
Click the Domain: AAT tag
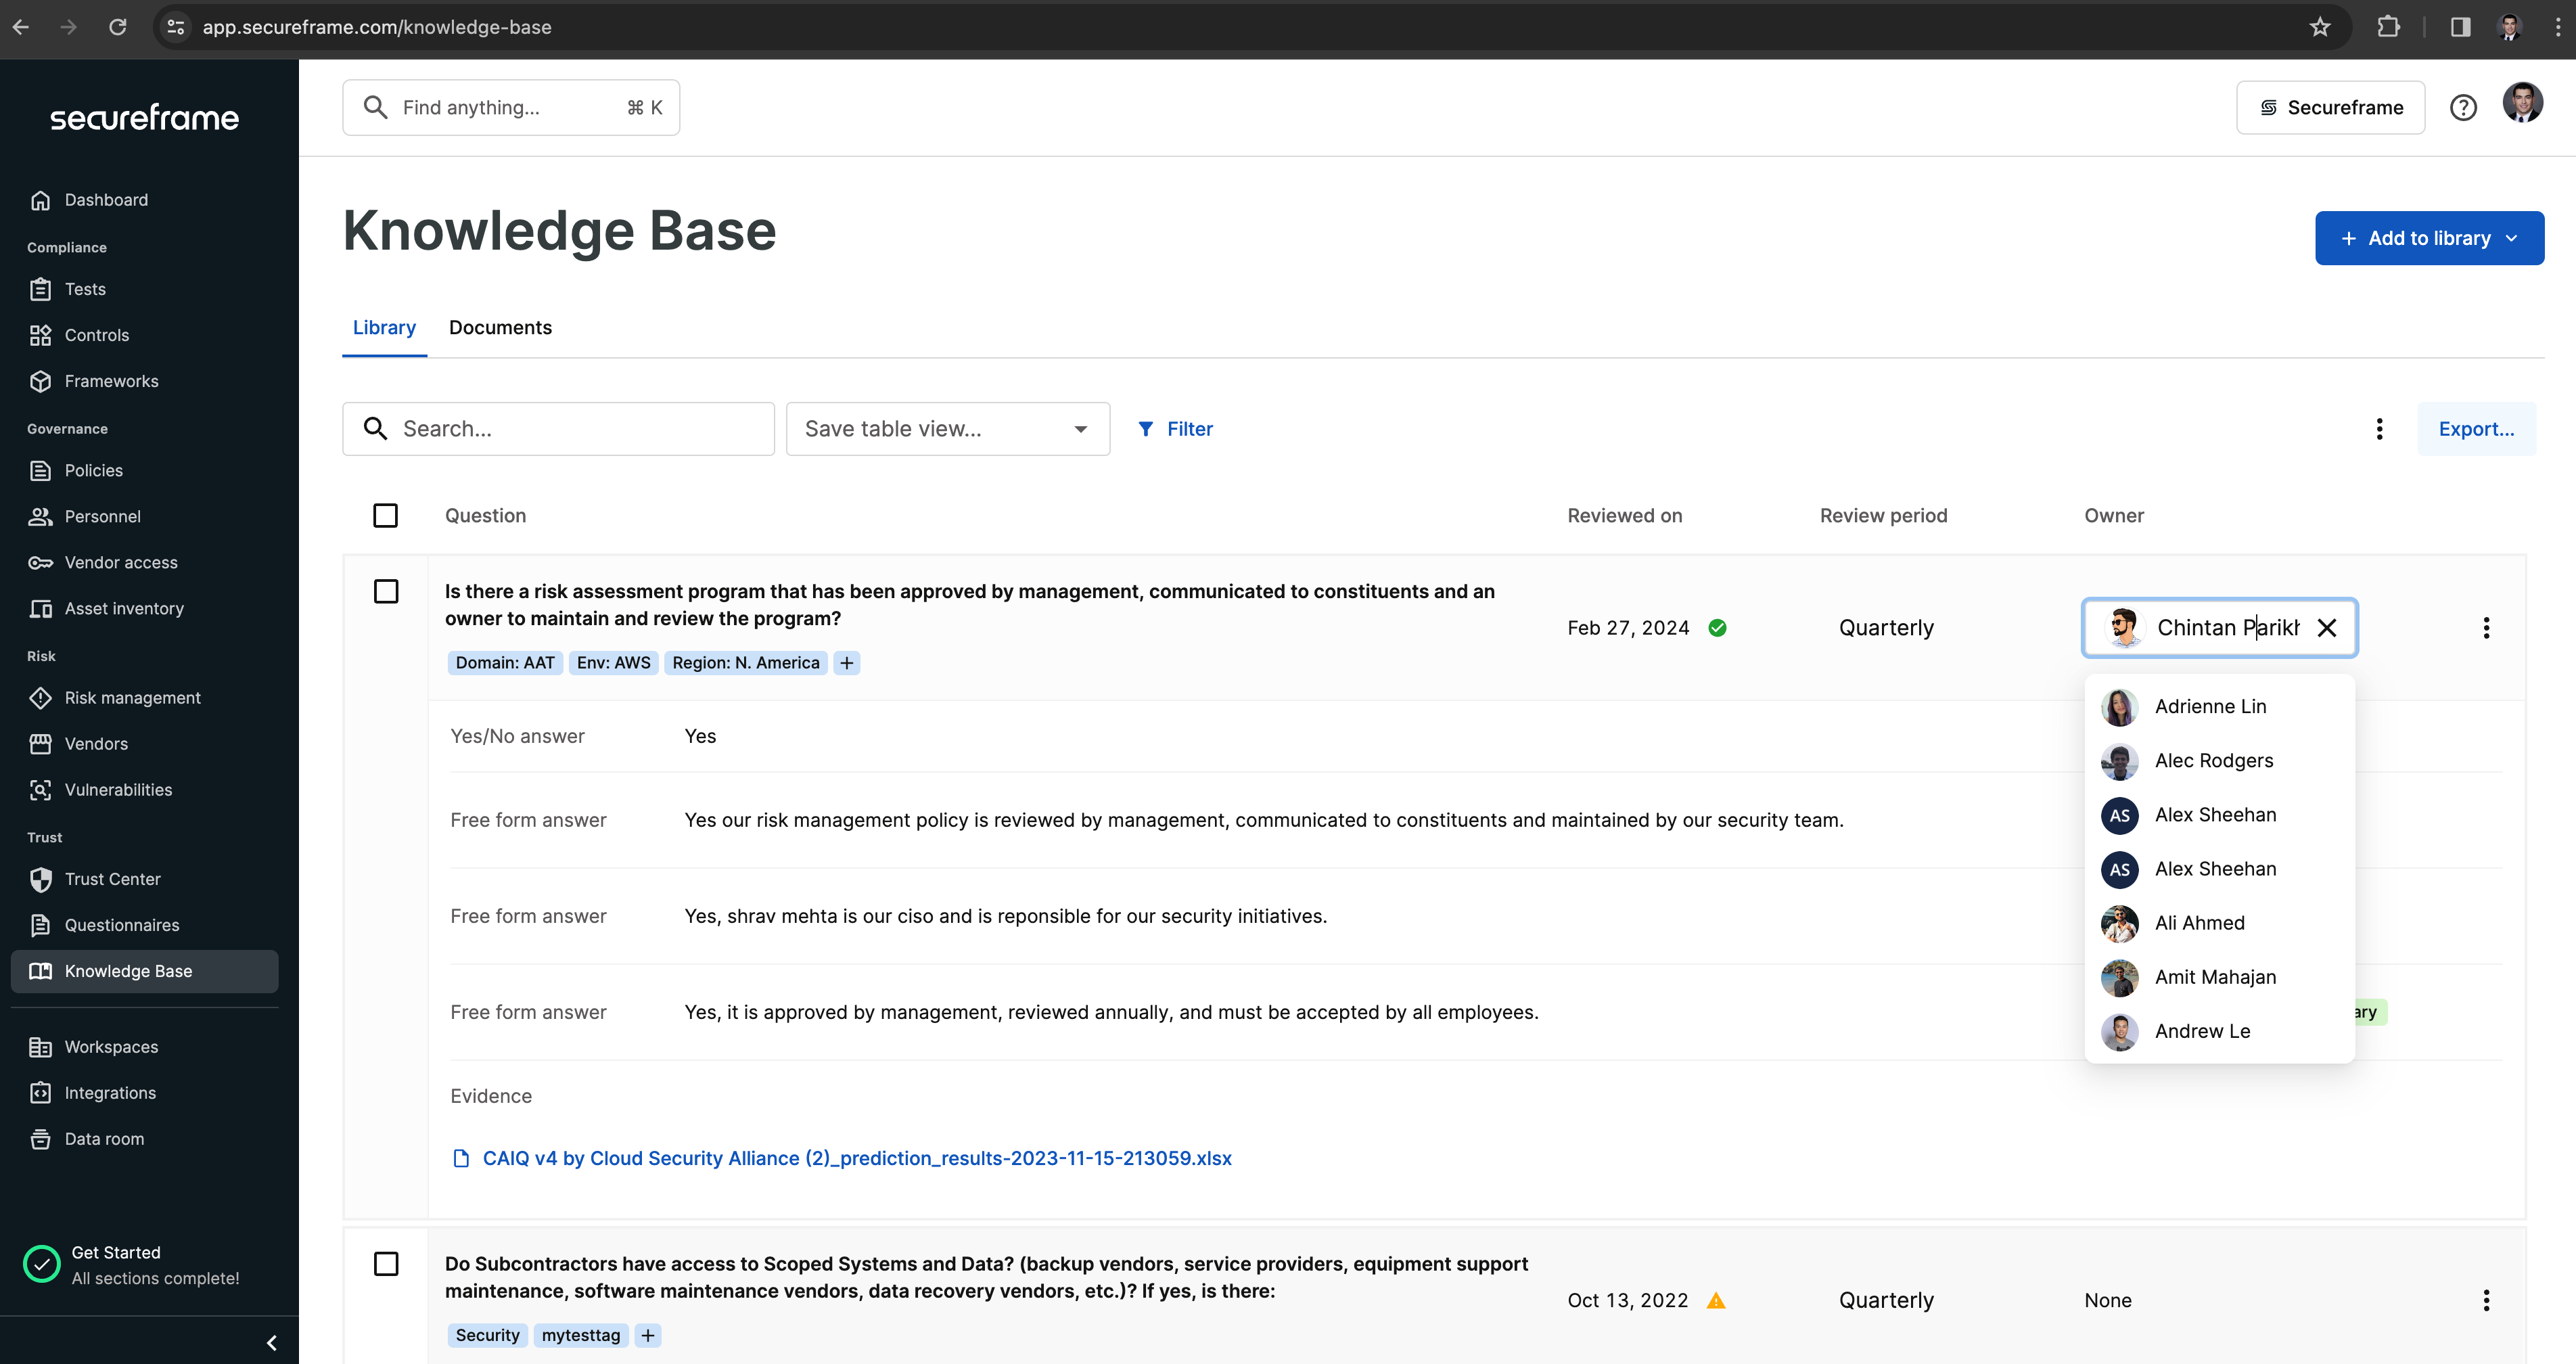tap(505, 663)
